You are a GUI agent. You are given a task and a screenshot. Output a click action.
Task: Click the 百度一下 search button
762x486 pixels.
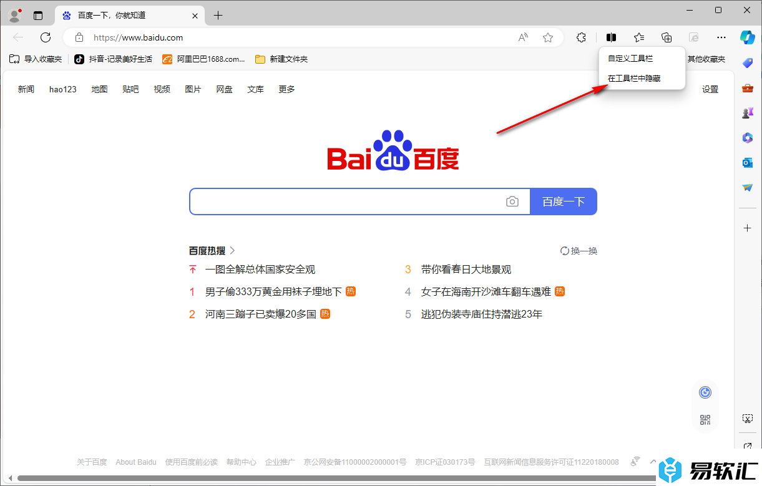[x=564, y=202]
